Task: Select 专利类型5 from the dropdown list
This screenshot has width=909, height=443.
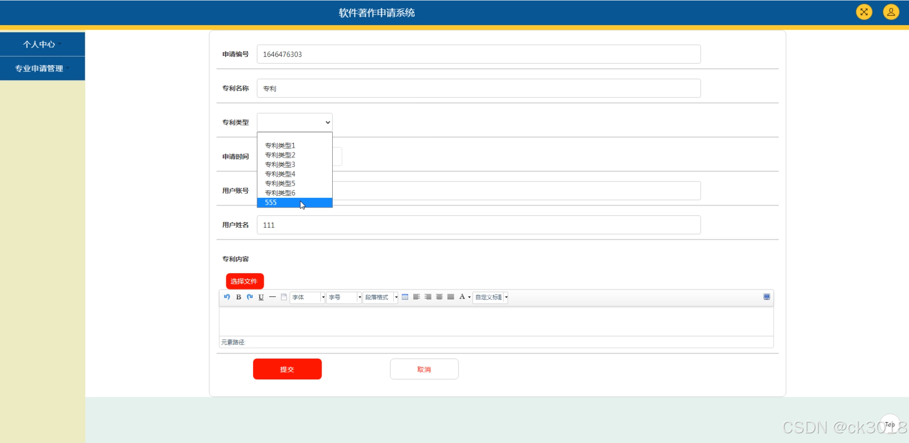Action: pos(295,183)
